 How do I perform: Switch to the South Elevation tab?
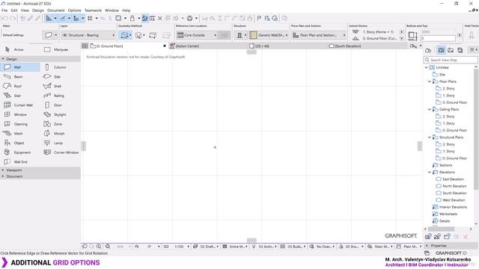(367, 46)
